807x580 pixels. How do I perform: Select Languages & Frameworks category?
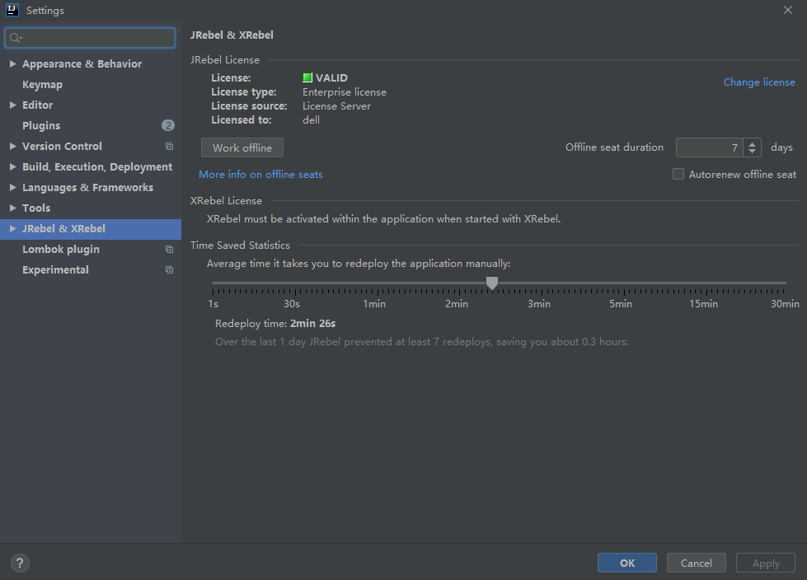coord(87,188)
